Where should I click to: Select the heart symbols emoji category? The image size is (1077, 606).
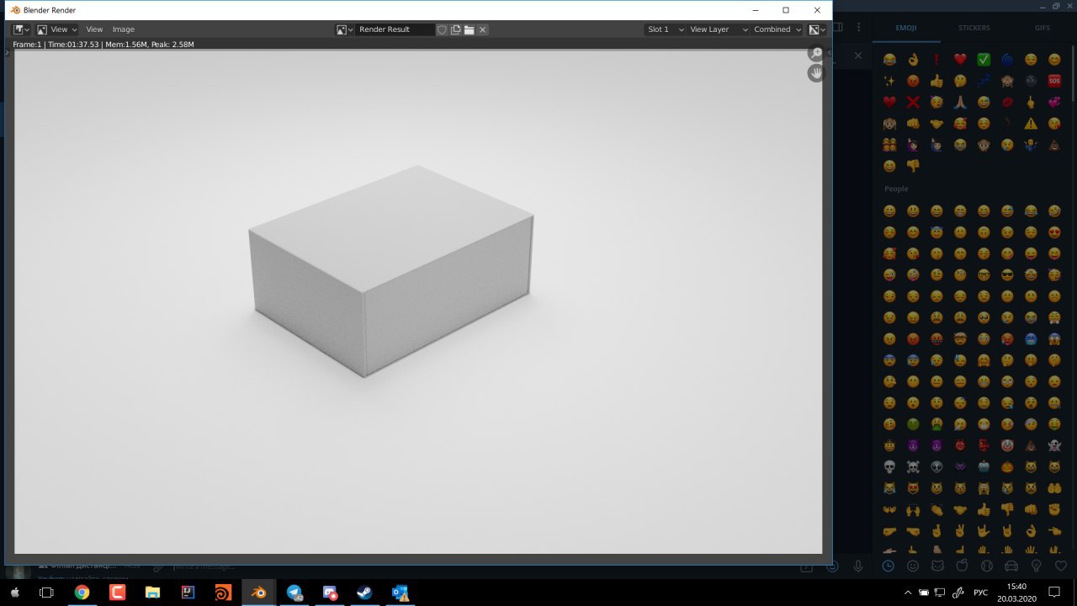coord(1061,566)
